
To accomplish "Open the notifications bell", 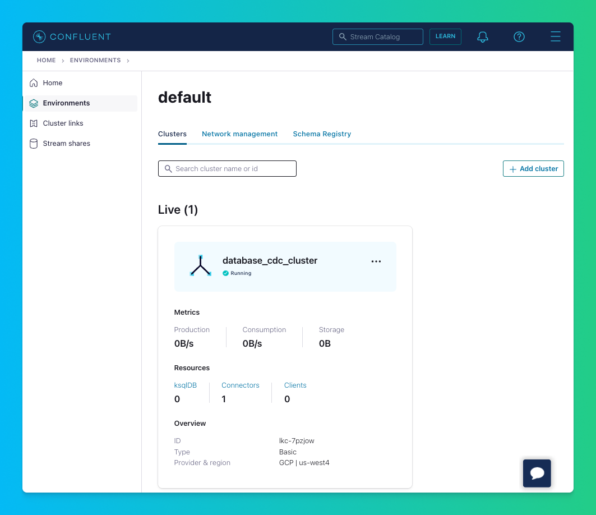I will [x=482, y=37].
